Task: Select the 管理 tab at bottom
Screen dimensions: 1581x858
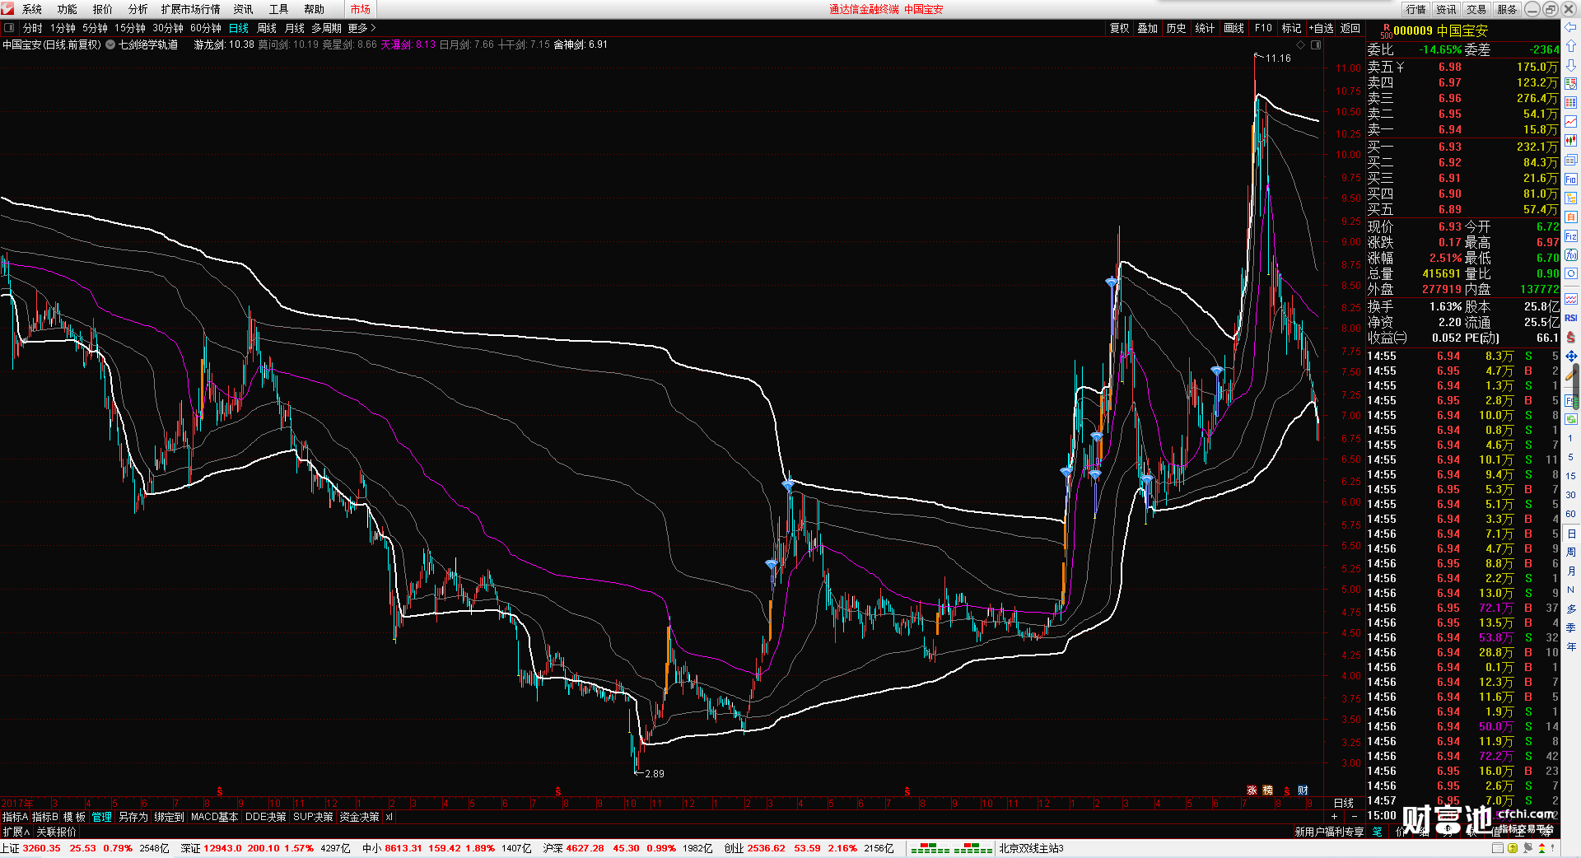Action: pyautogui.click(x=101, y=817)
